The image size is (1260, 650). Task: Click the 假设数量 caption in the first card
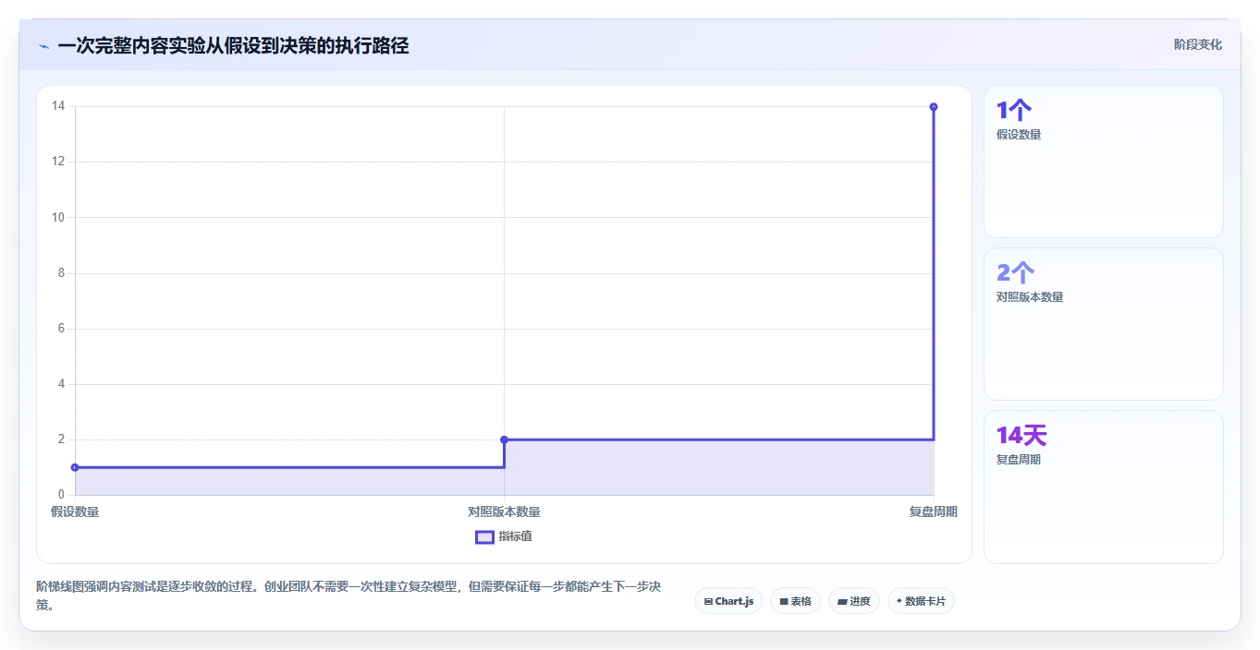pyautogui.click(x=1019, y=135)
